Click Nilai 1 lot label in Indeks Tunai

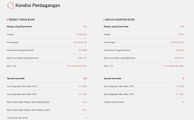tap(12, 66)
